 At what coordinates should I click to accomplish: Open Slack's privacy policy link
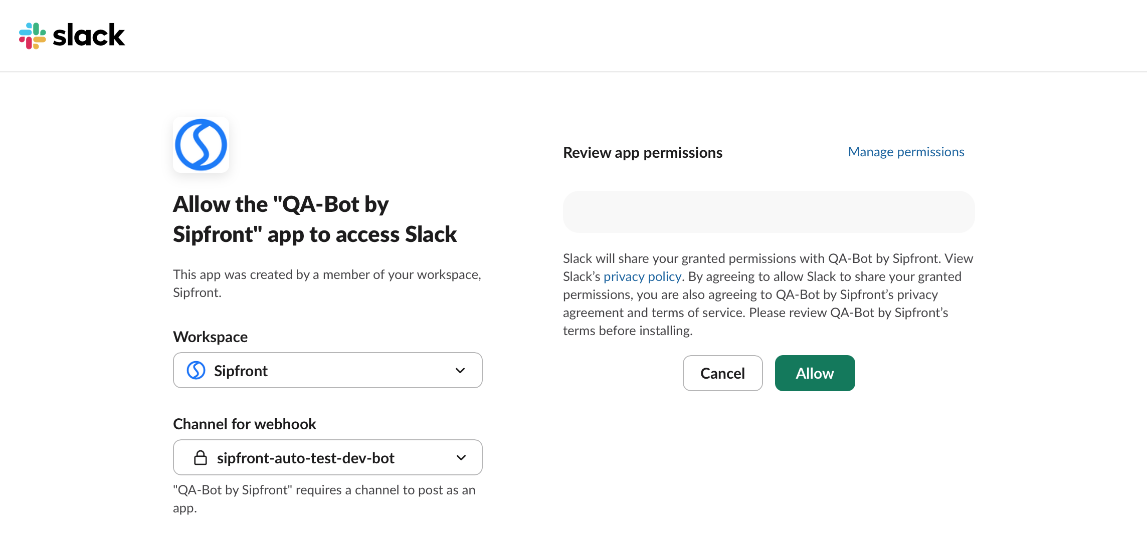tap(642, 276)
